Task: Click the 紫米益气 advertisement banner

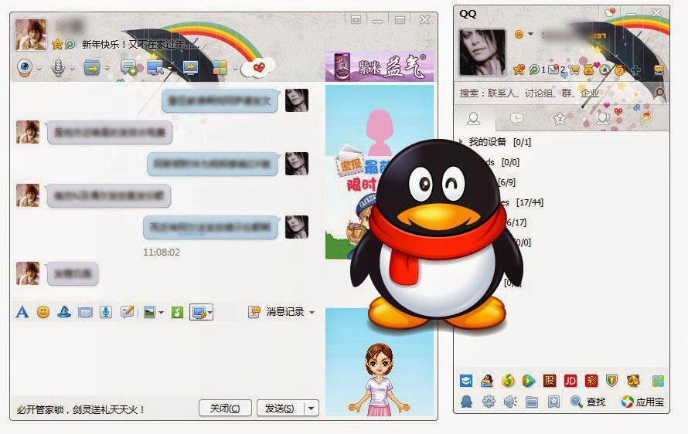Action: (x=380, y=66)
